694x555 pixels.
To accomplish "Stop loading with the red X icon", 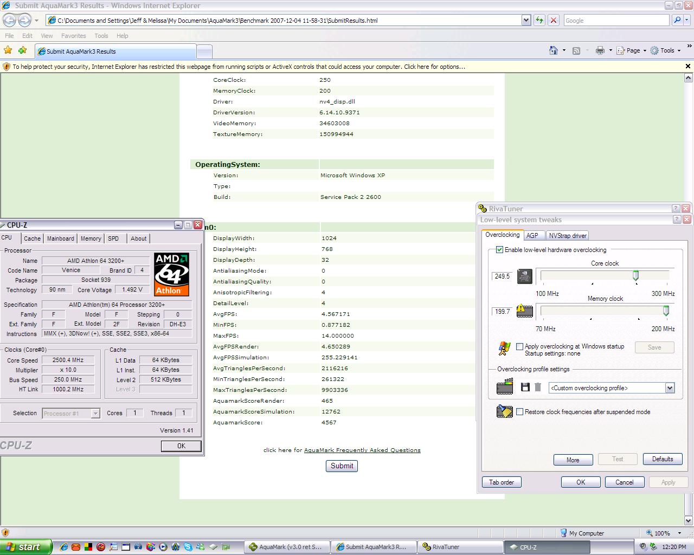I will pos(553,21).
